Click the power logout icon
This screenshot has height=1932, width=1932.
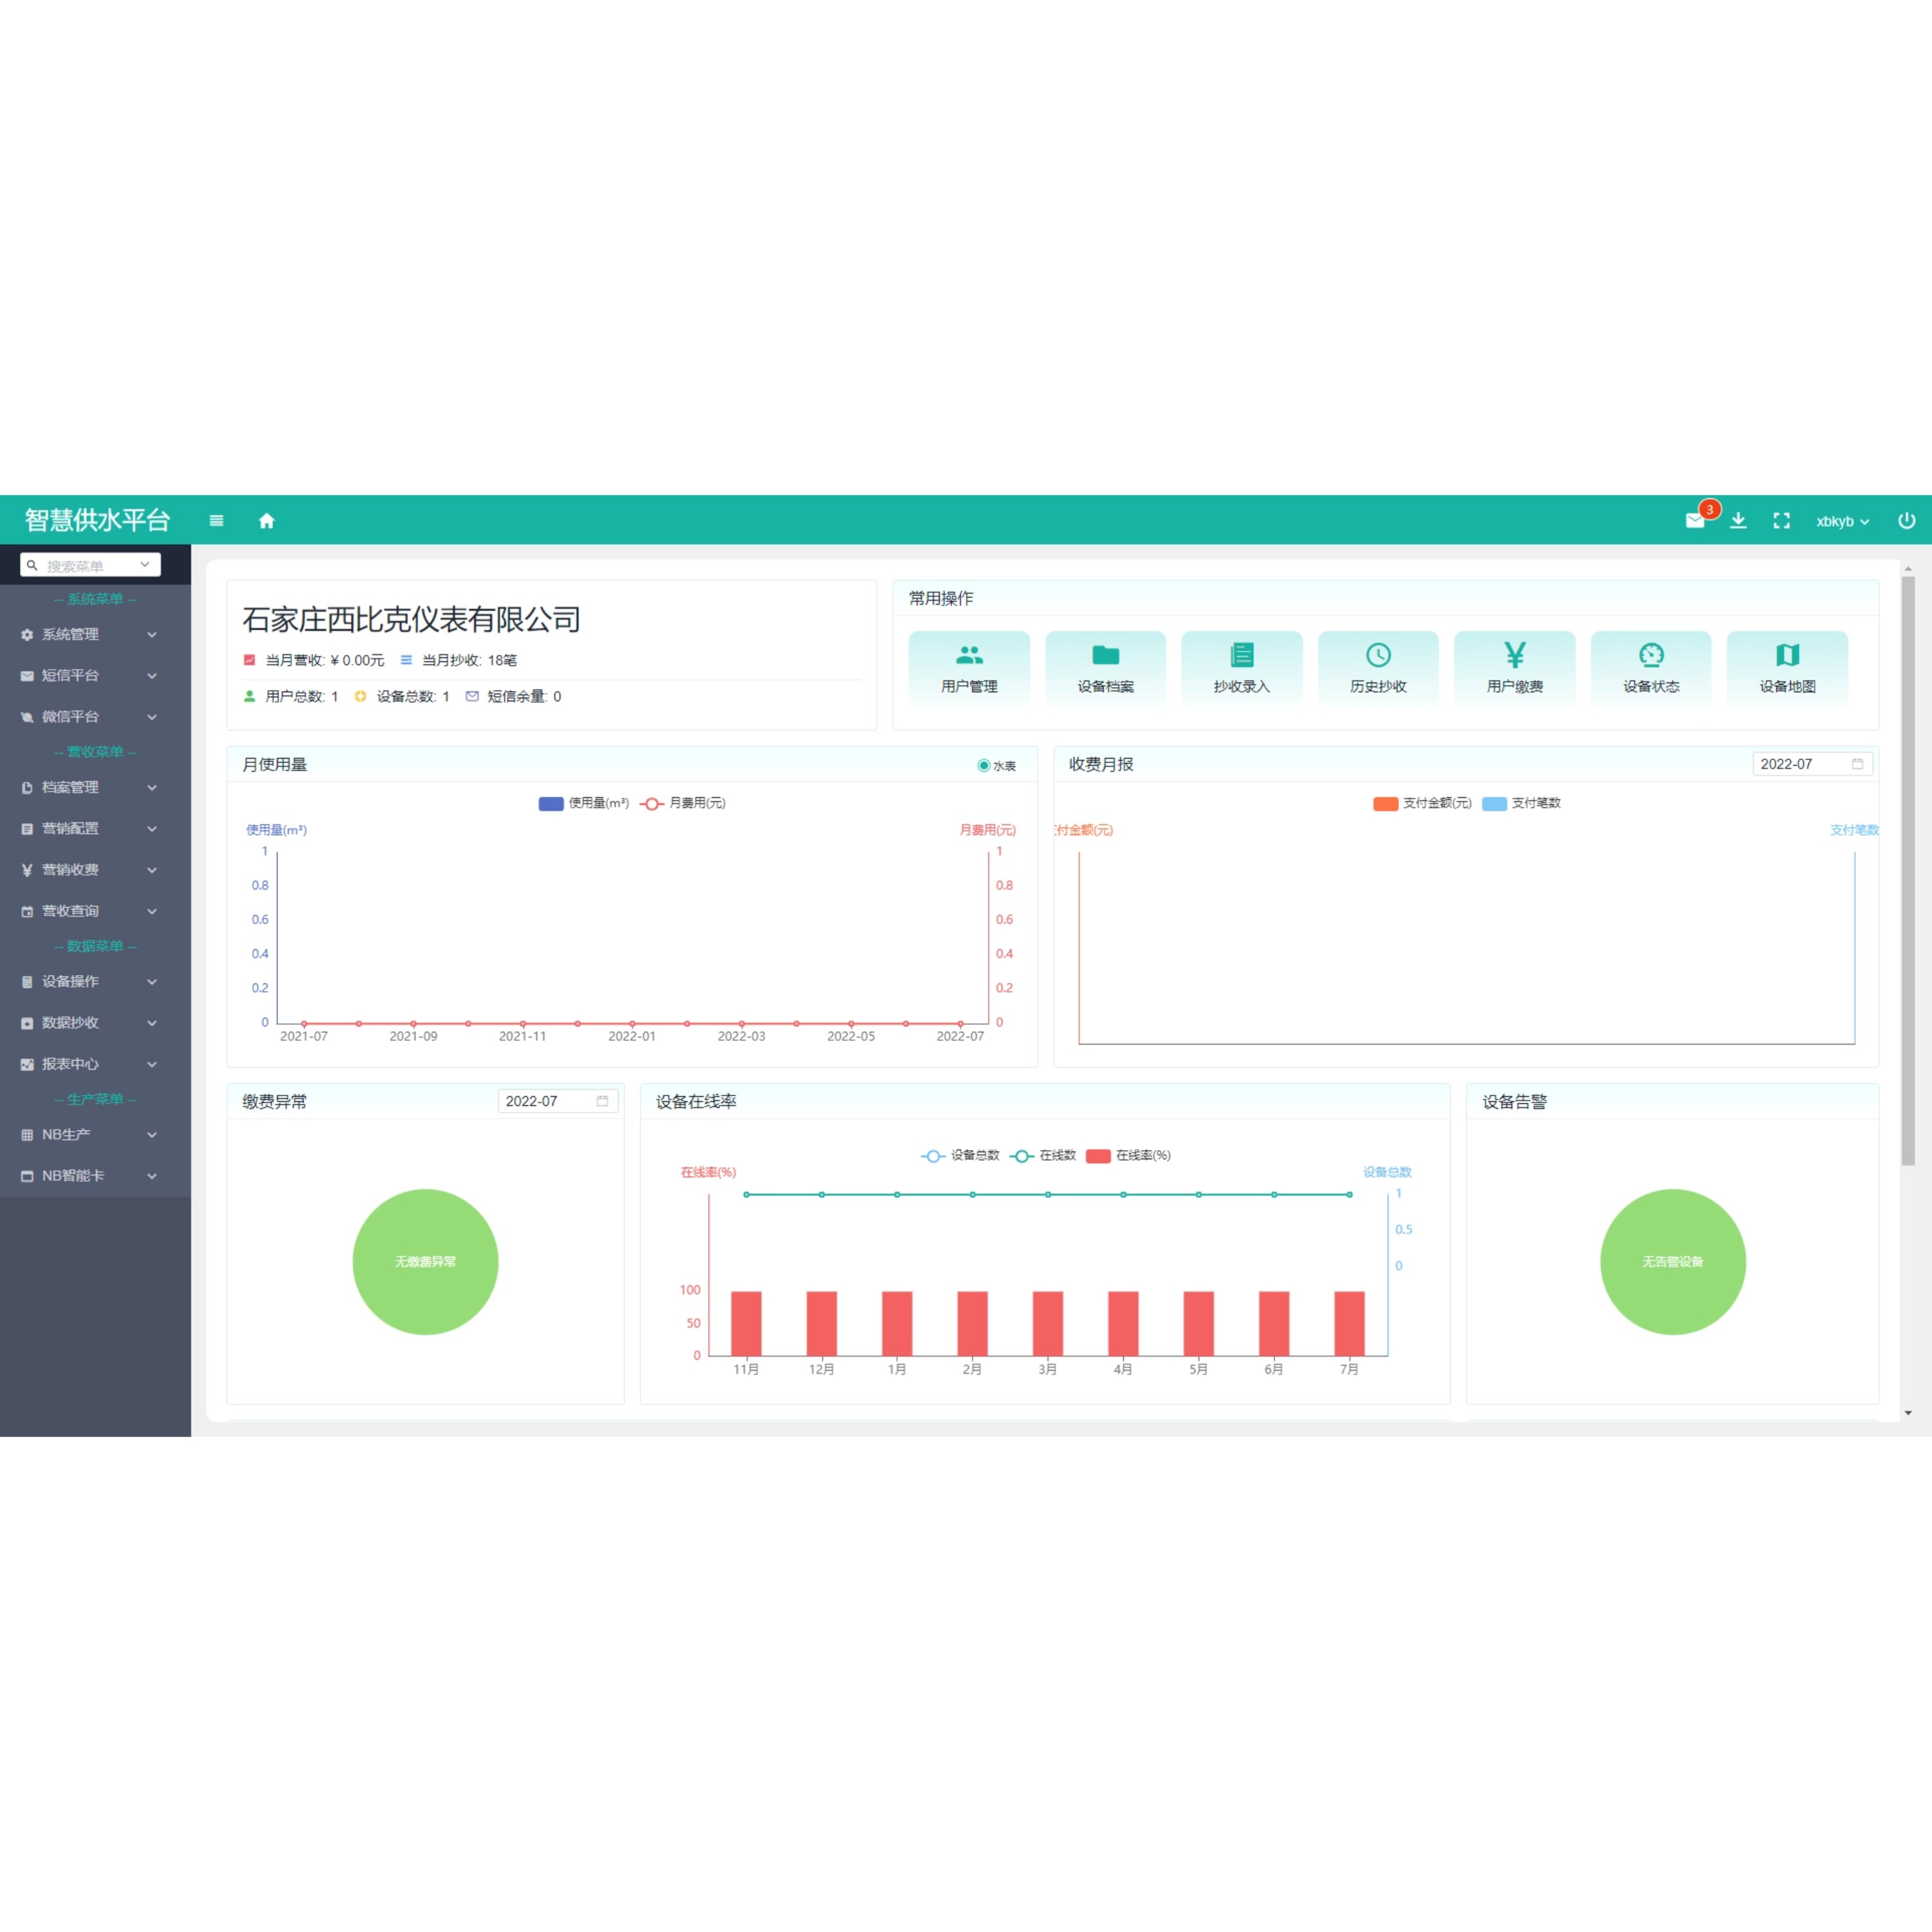(x=1906, y=520)
